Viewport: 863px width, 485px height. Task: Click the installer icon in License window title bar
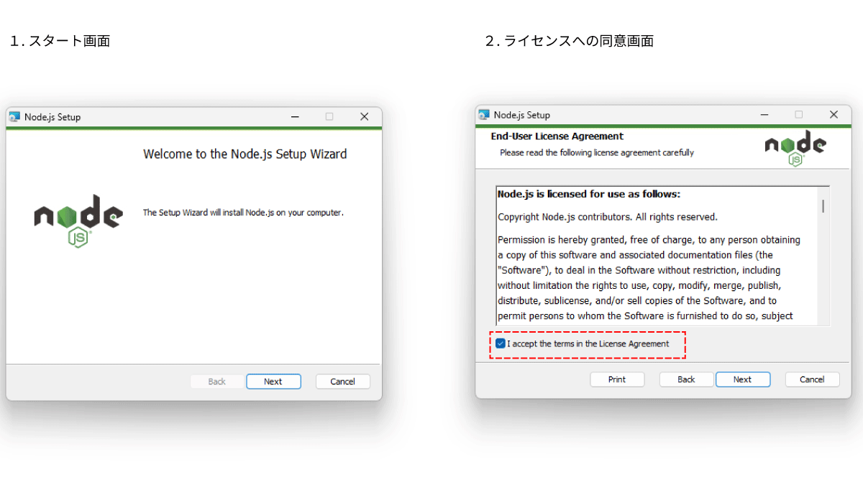coord(484,115)
